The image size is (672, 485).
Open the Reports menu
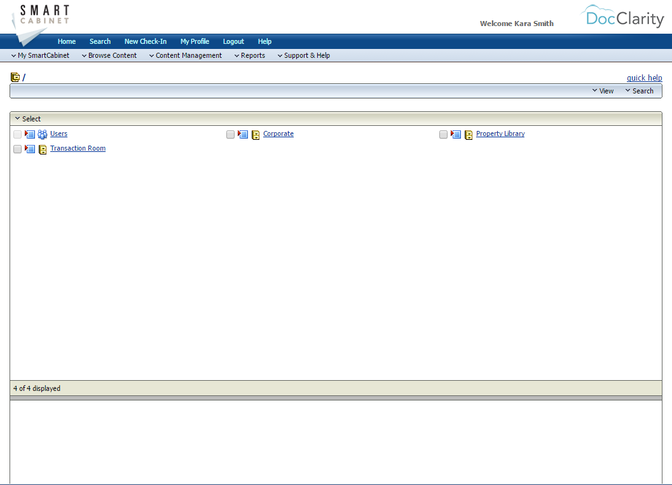pos(250,55)
